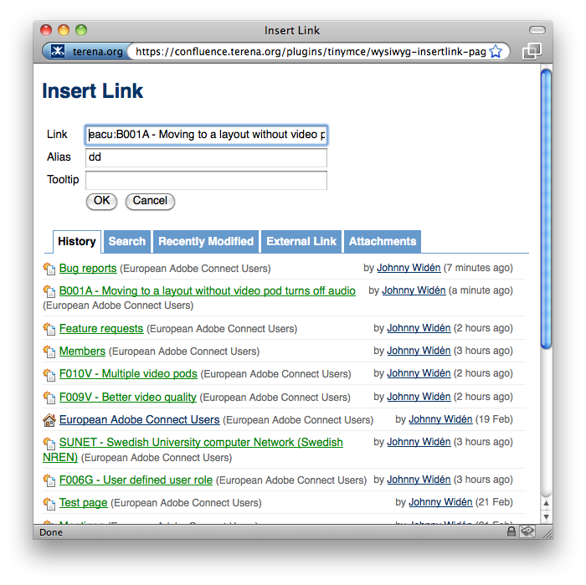586x585 pixels.
Task: Click Johnny Widén on F010V row
Action: [419, 373]
